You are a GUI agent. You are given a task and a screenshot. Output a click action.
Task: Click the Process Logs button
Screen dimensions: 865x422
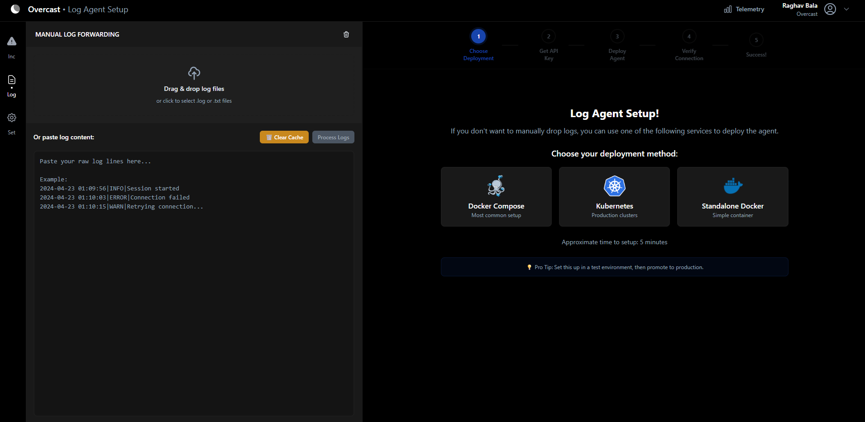tap(333, 137)
